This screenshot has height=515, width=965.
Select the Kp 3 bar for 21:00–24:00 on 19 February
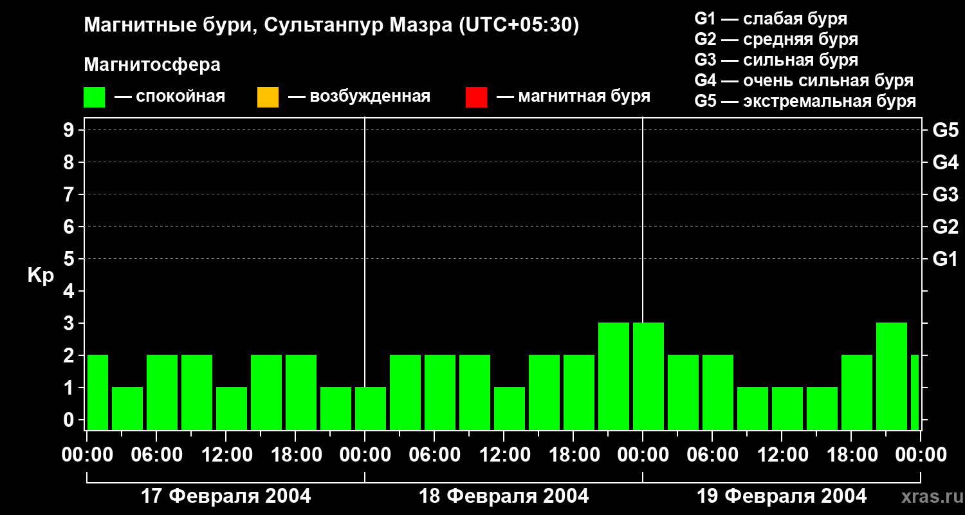pyautogui.click(x=892, y=377)
